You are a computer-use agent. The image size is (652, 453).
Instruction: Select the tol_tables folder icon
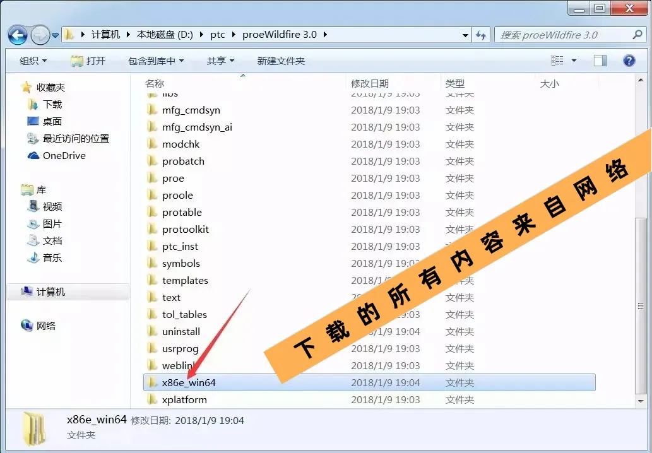(152, 314)
